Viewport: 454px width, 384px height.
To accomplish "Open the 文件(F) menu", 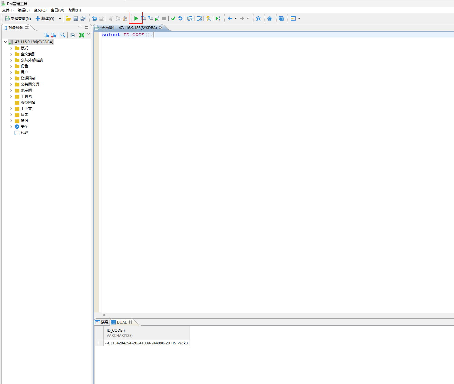I will click(8, 10).
